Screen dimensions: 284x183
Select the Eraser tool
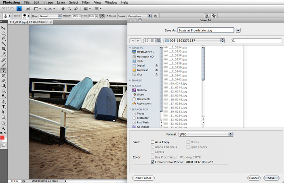[x=4, y=80]
